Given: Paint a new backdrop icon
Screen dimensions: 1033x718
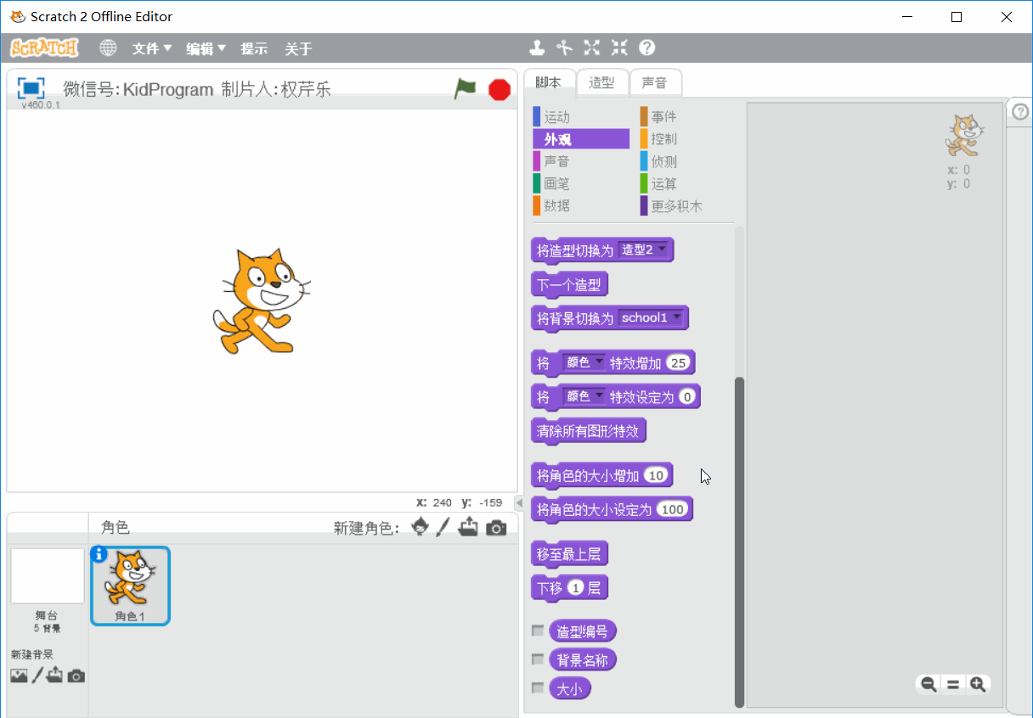Looking at the screenshot, I should (x=37, y=676).
